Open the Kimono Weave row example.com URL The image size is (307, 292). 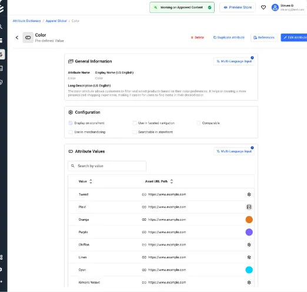[167, 283]
